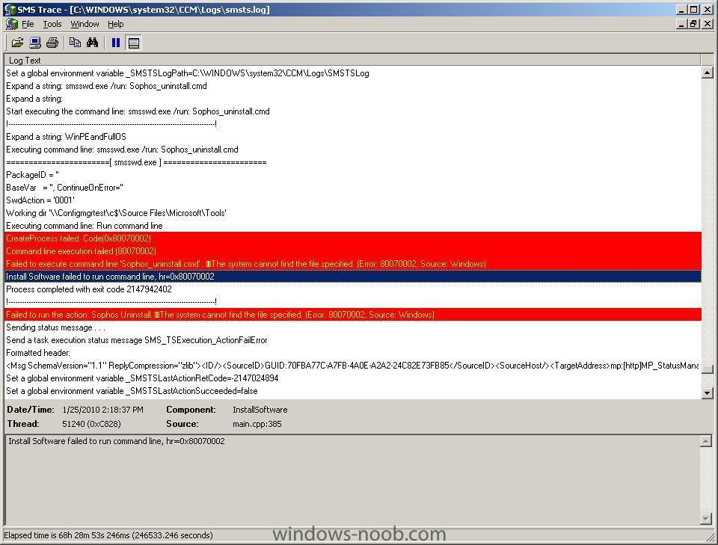
Task: Click the Thread value 51240 (0xC828)
Action: (91, 424)
